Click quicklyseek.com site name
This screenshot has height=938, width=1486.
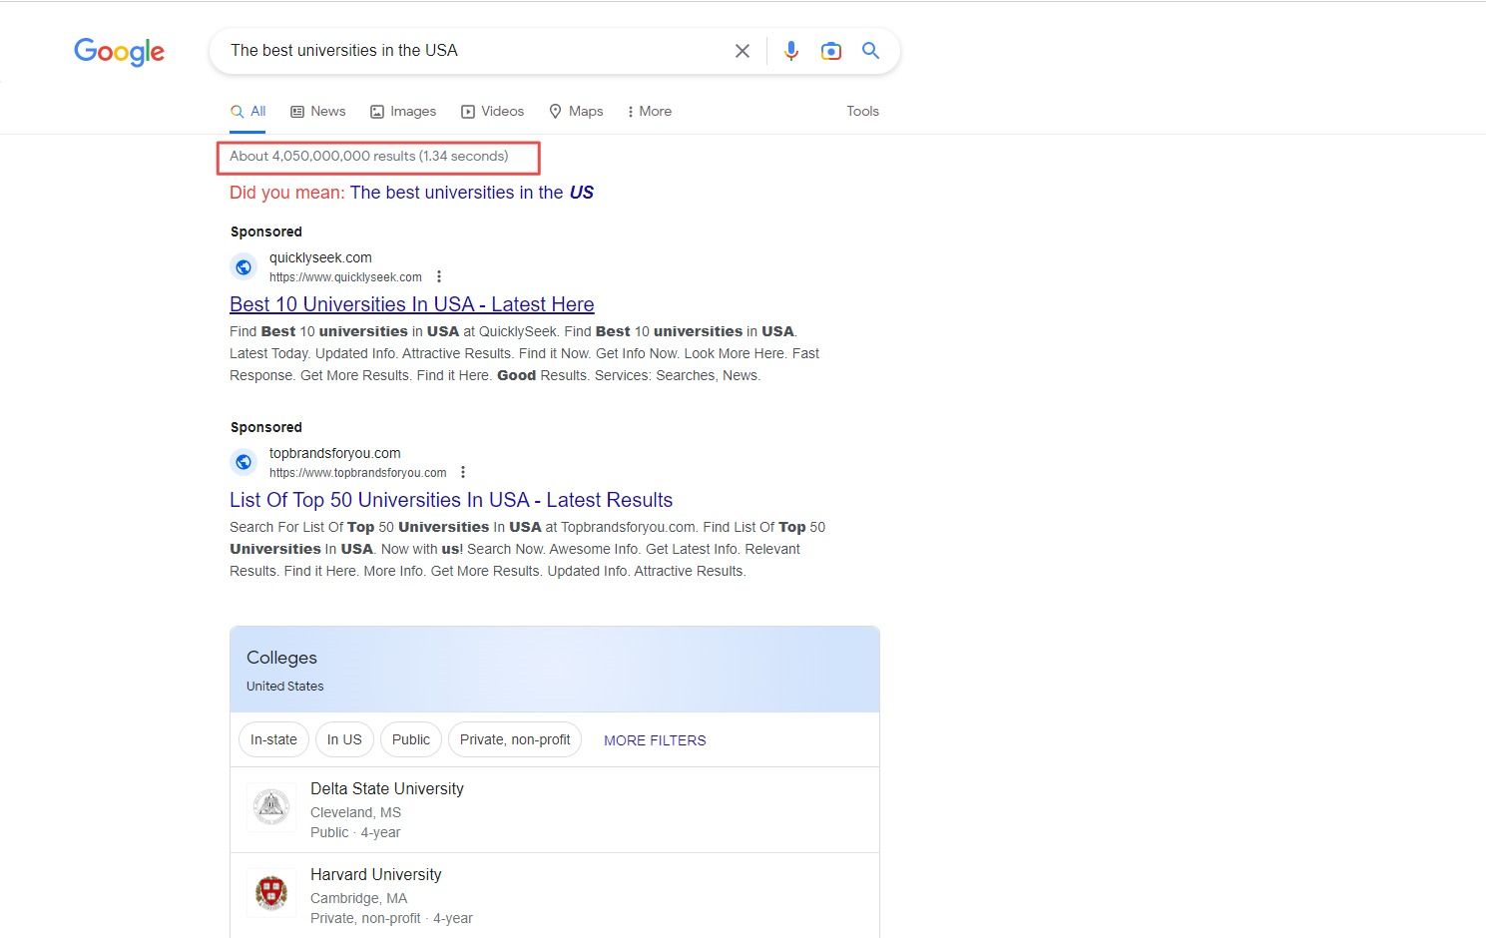pos(320,257)
